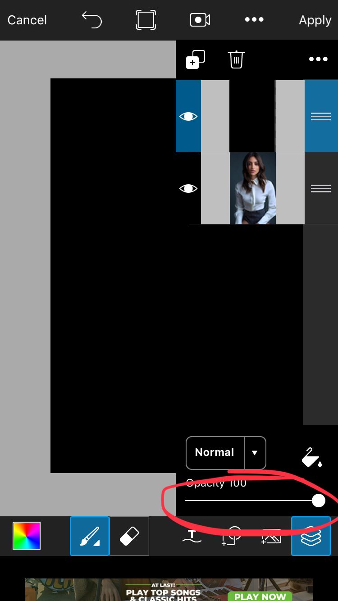Select the Eraser tool
The image size is (338, 601).
tap(129, 536)
